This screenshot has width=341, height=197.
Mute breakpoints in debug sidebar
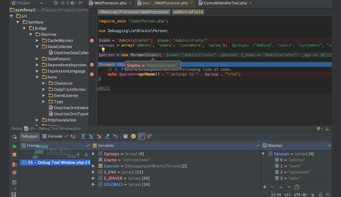click(x=14, y=173)
